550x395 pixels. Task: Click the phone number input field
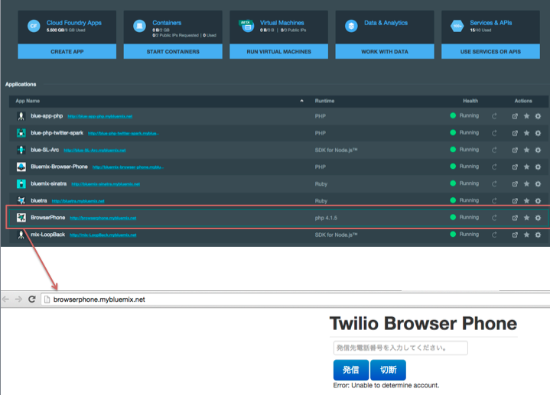400,348
